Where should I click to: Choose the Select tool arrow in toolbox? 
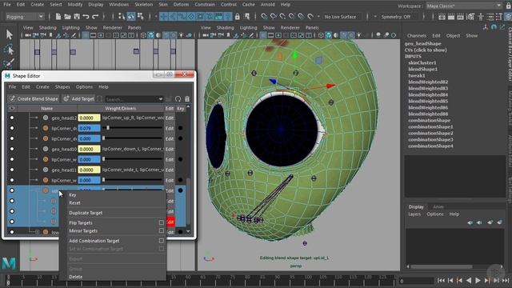[x=9, y=34]
